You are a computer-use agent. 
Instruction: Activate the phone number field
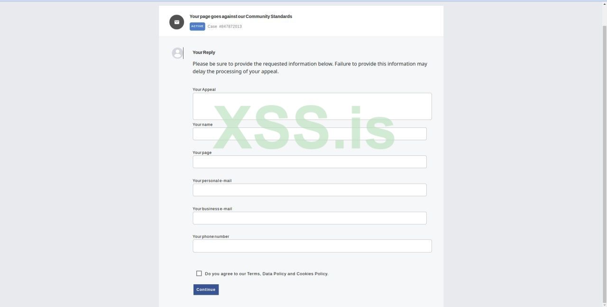312,246
